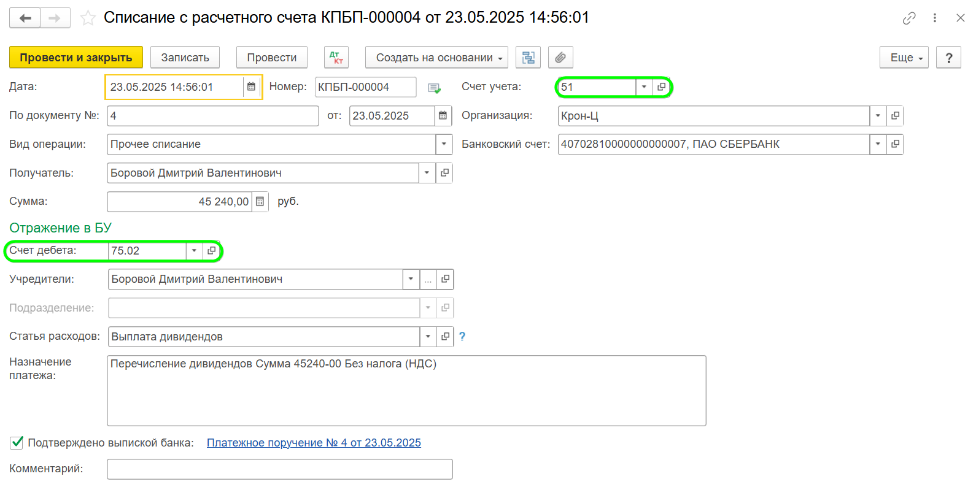Expand the Вид операции dropdown
The width and height of the screenshot is (976, 487).
coord(444,144)
